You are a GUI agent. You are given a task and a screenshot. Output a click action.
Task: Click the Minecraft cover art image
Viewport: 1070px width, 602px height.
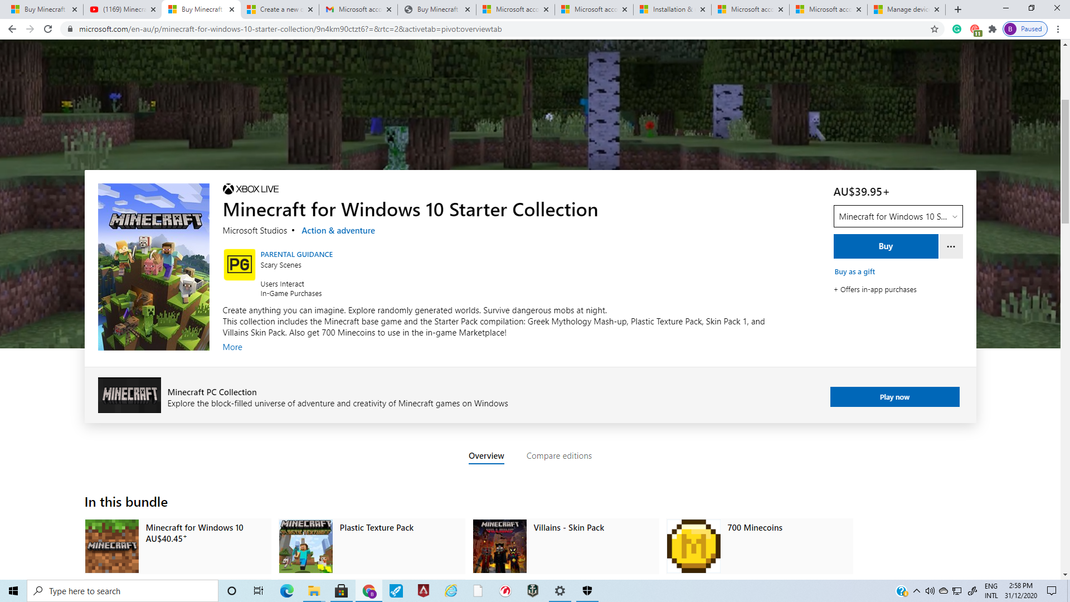click(x=154, y=267)
